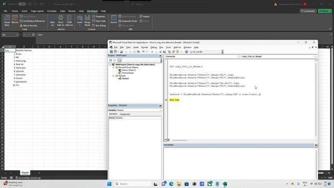Click the Sheet1 worksheet tab in Excel
Screen dimensions: 334x188
click(25, 173)
